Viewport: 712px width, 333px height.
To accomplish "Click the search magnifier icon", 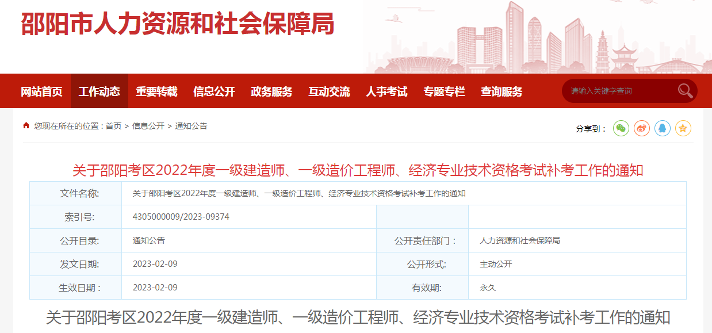I will [x=685, y=91].
